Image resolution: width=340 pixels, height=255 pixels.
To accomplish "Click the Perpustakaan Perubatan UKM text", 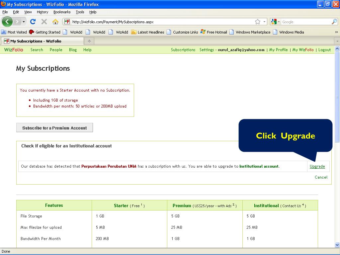I will 109,166.
